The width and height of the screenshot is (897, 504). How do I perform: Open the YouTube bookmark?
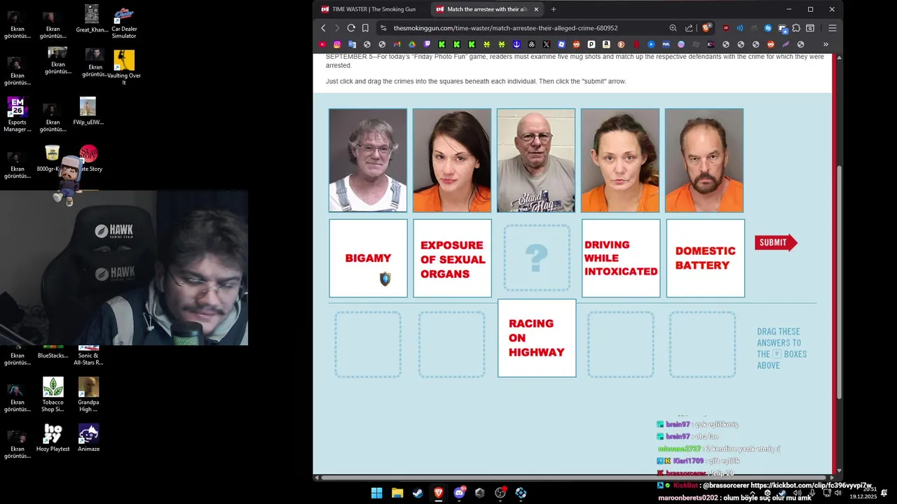pyautogui.click(x=322, y=44)
